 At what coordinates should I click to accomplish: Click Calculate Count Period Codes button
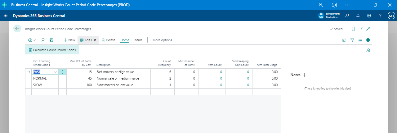pyautogui.click(x=52, y=50)
